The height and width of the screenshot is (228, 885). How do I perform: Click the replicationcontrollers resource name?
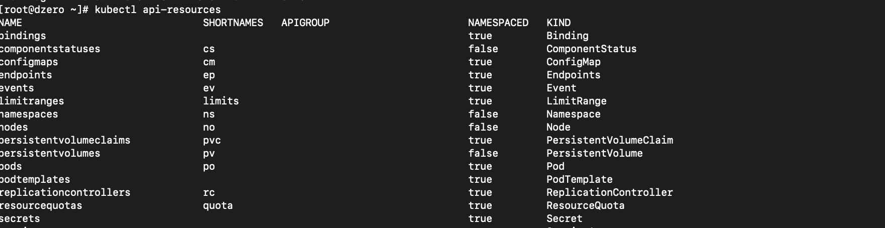coord(65,192)
